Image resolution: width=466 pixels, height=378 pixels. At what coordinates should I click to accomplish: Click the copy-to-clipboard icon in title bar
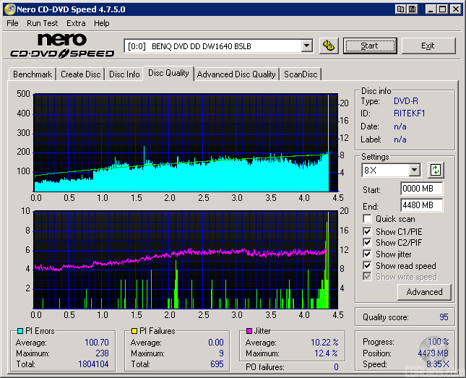pyautogui.click(x=400, y=9)
